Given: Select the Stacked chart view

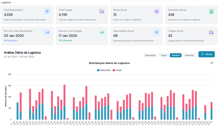Looking at the screenshot, I should (176, 55).
